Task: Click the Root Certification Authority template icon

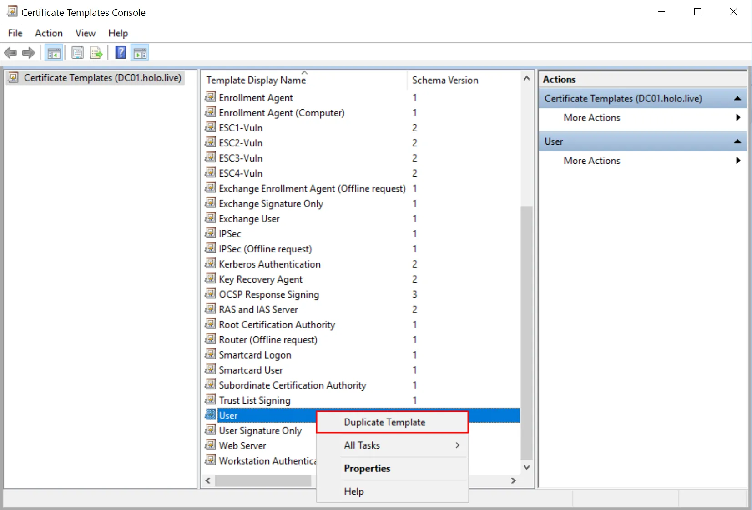Action: [x=210, y=324]
